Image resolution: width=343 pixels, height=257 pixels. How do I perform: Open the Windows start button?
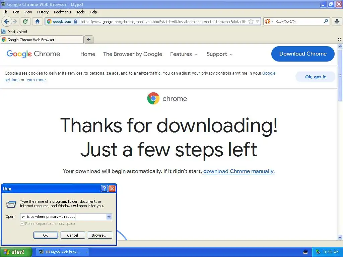click(16, 252)
